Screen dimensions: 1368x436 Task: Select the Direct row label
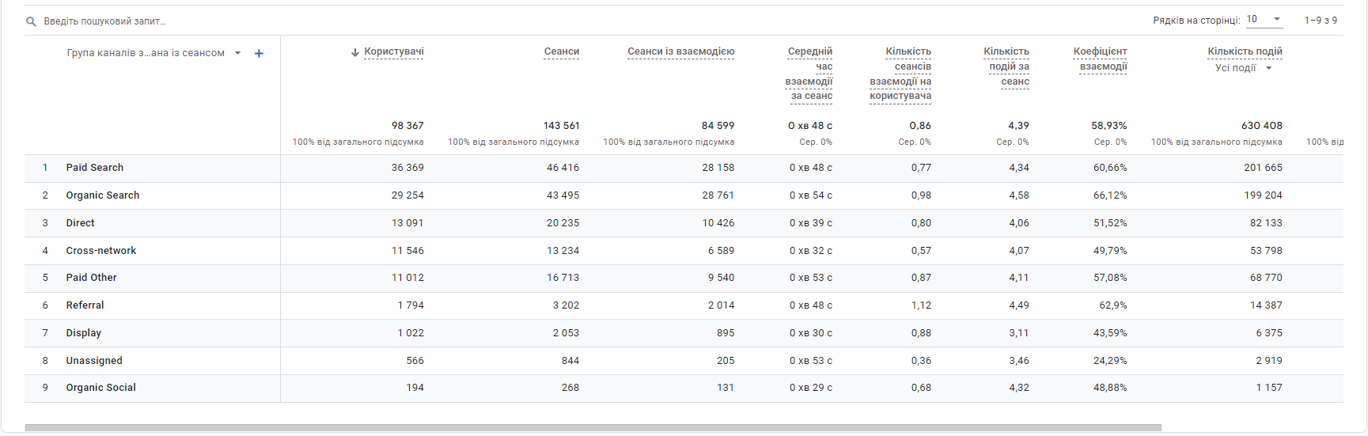coord(81,223)
